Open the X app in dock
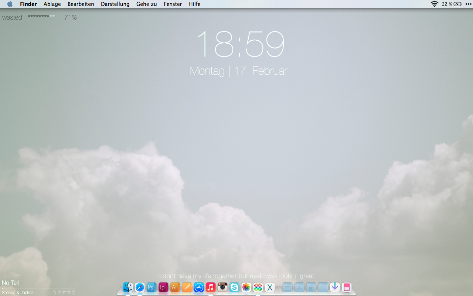 pos(270,287)
